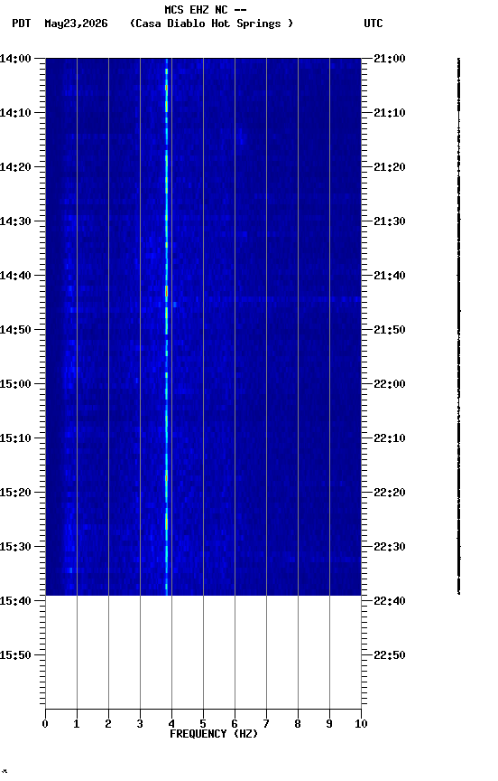Click the bright 3.8 Hz spectral line
Screen dimensions: 498x781
[x=167, y=326]
